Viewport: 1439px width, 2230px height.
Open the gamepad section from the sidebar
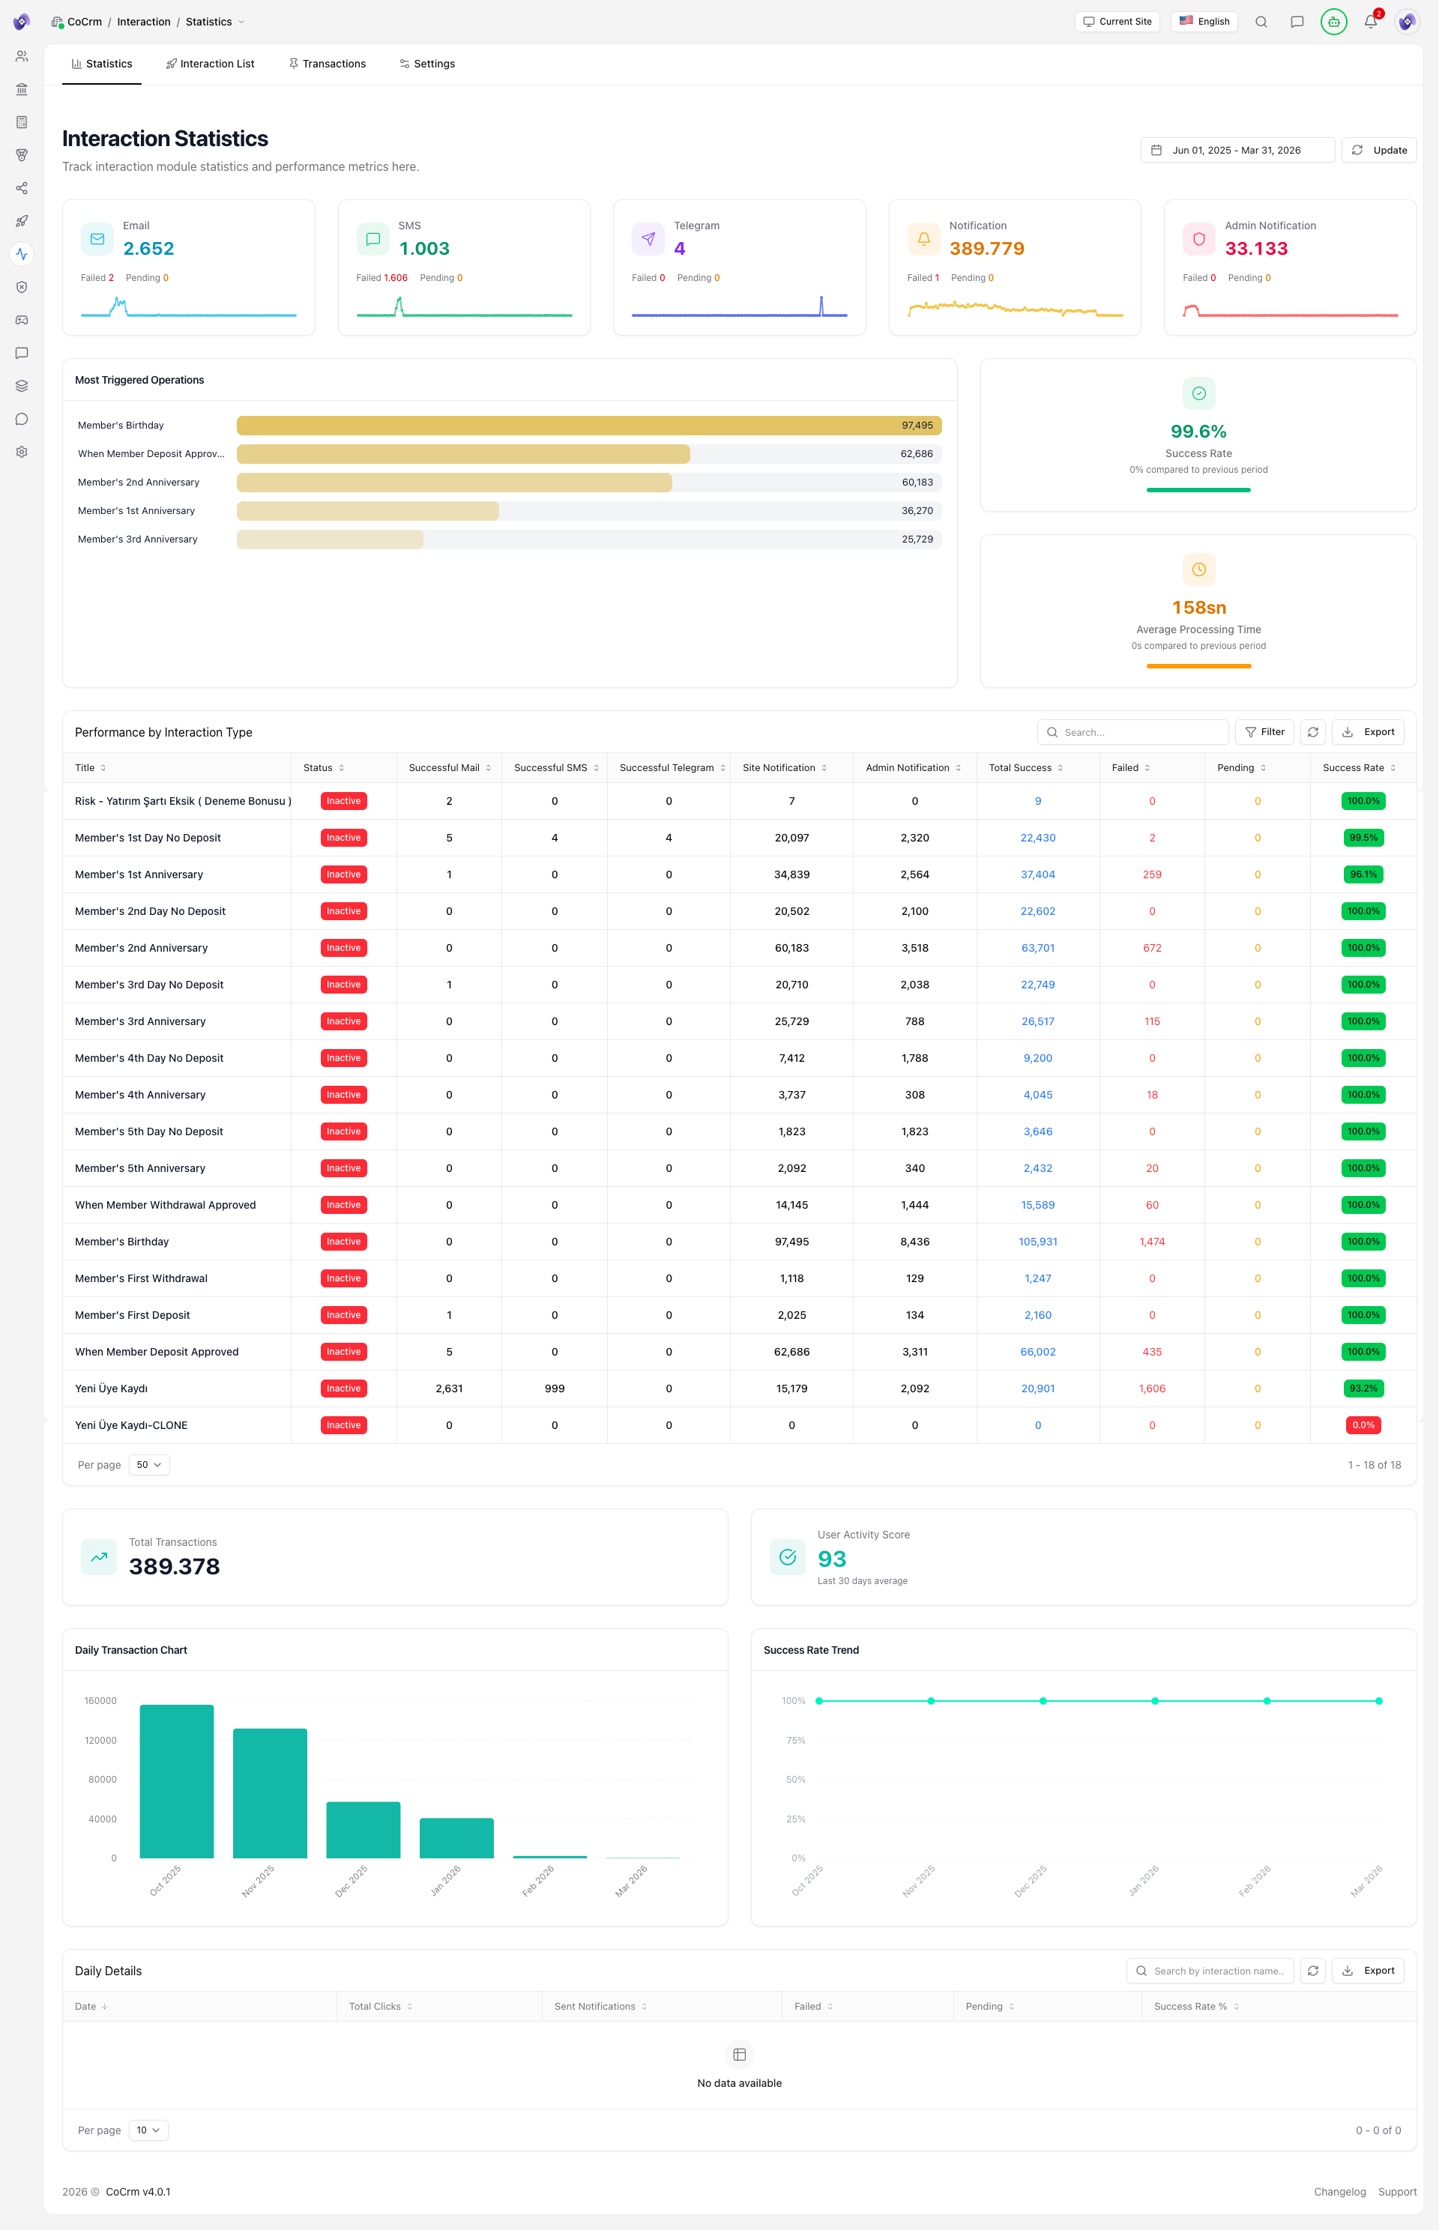point(22,319)
